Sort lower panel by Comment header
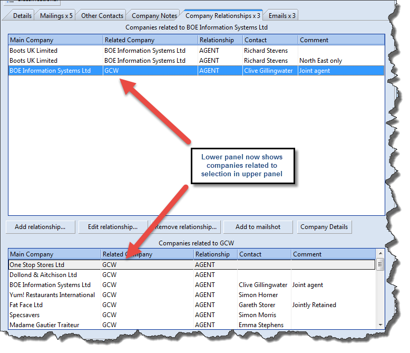The image size is (410, 353). 334,254
